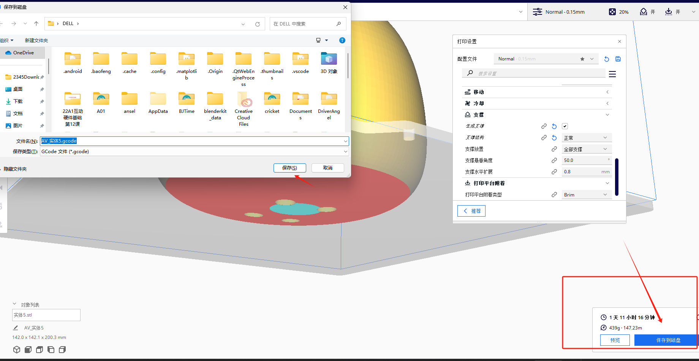Viewport: 699px width, 361px height.
Task: Click 新建文件夹 in the save dialog
Action: pyautogui.click(x=36, y=40)
